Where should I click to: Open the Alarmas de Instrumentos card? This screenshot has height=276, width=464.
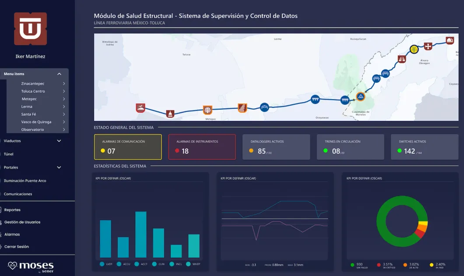(x=202, y=147)
